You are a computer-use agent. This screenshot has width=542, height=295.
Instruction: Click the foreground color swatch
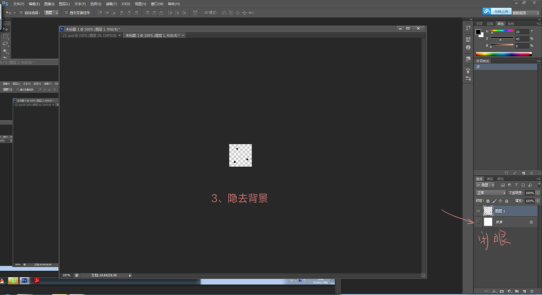pos(478,32)
